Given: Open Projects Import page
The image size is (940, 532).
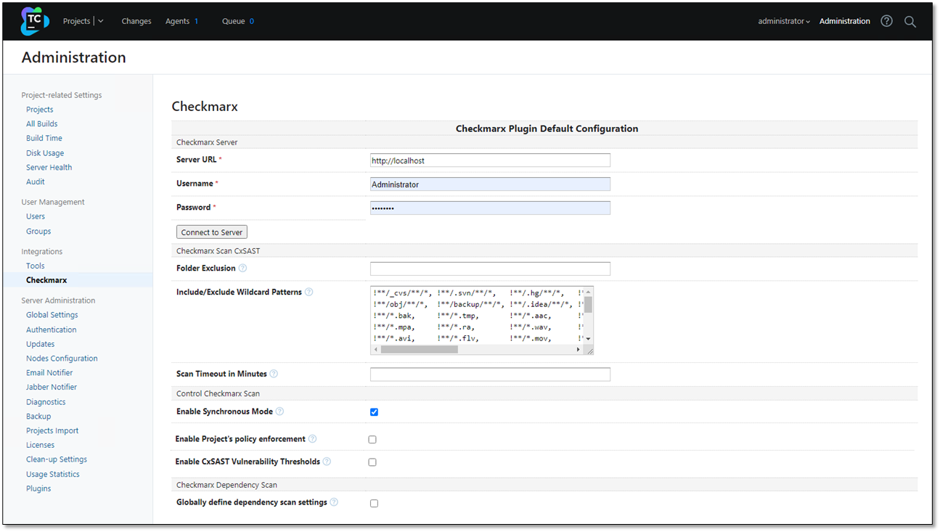Looking at the screenshot, I should point(52,430).
